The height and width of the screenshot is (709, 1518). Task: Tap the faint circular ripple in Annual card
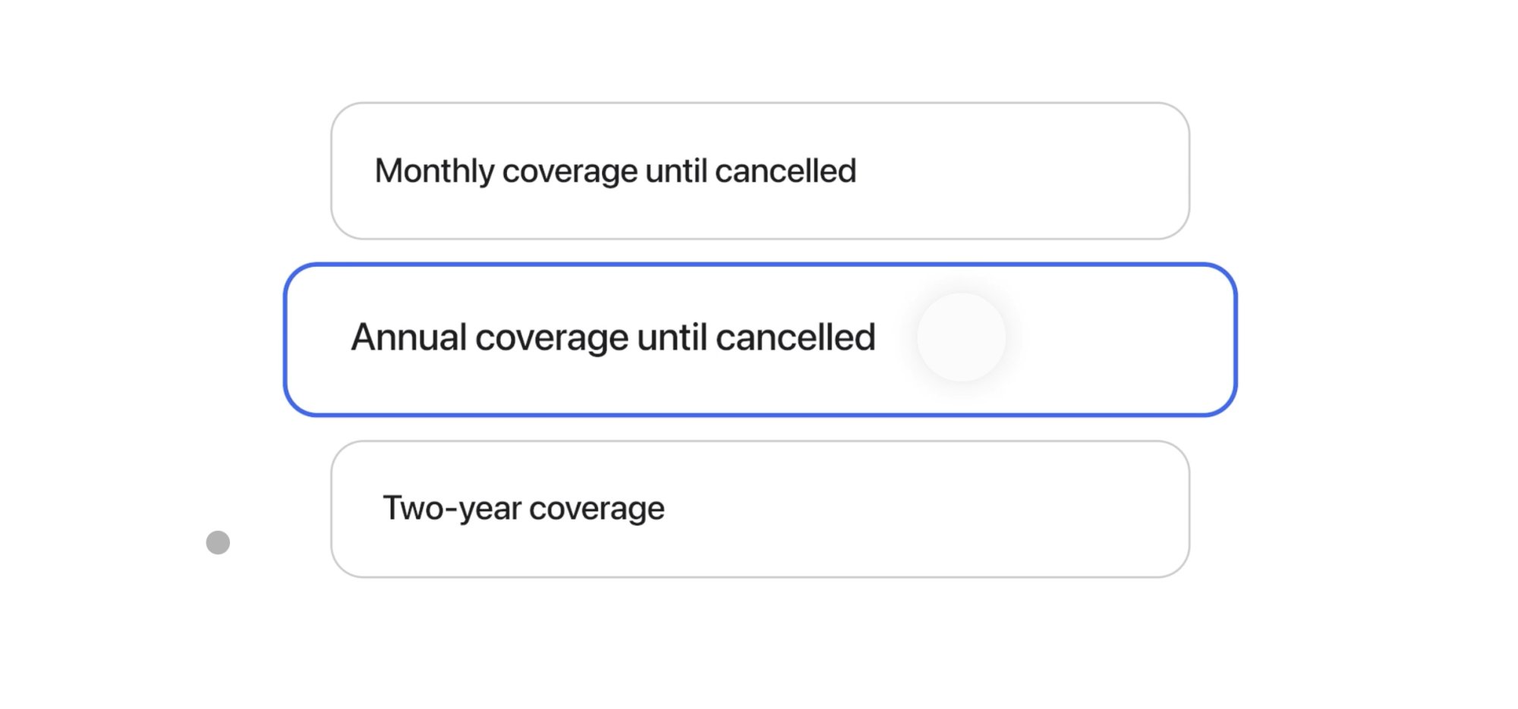click(x=961, y=337)
